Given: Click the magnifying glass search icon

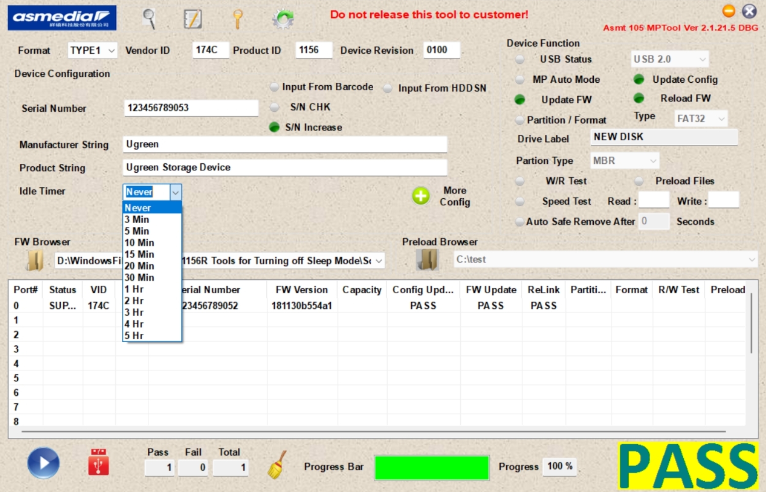Looking at the screenshot, I should (149, 19).
